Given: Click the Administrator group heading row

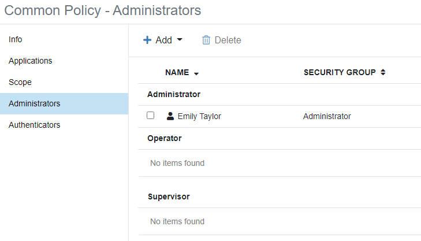Looking at the screenshot, I should (174, 94).
